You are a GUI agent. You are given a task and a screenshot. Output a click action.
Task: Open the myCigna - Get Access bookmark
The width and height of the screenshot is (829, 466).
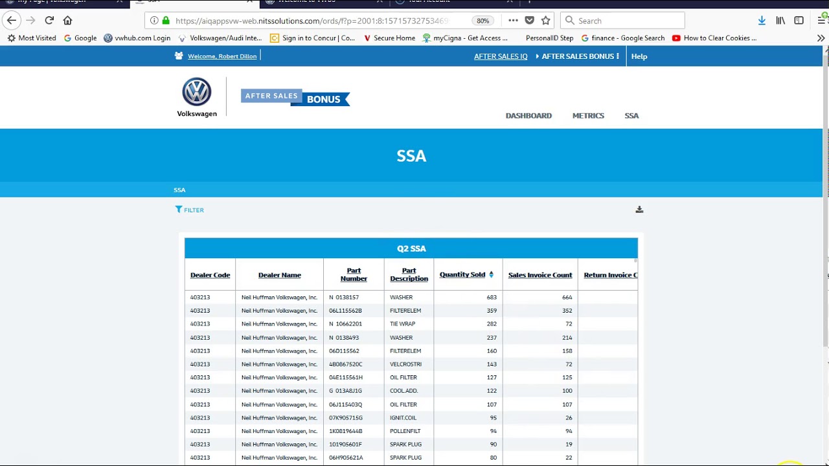tap(464, 38)
